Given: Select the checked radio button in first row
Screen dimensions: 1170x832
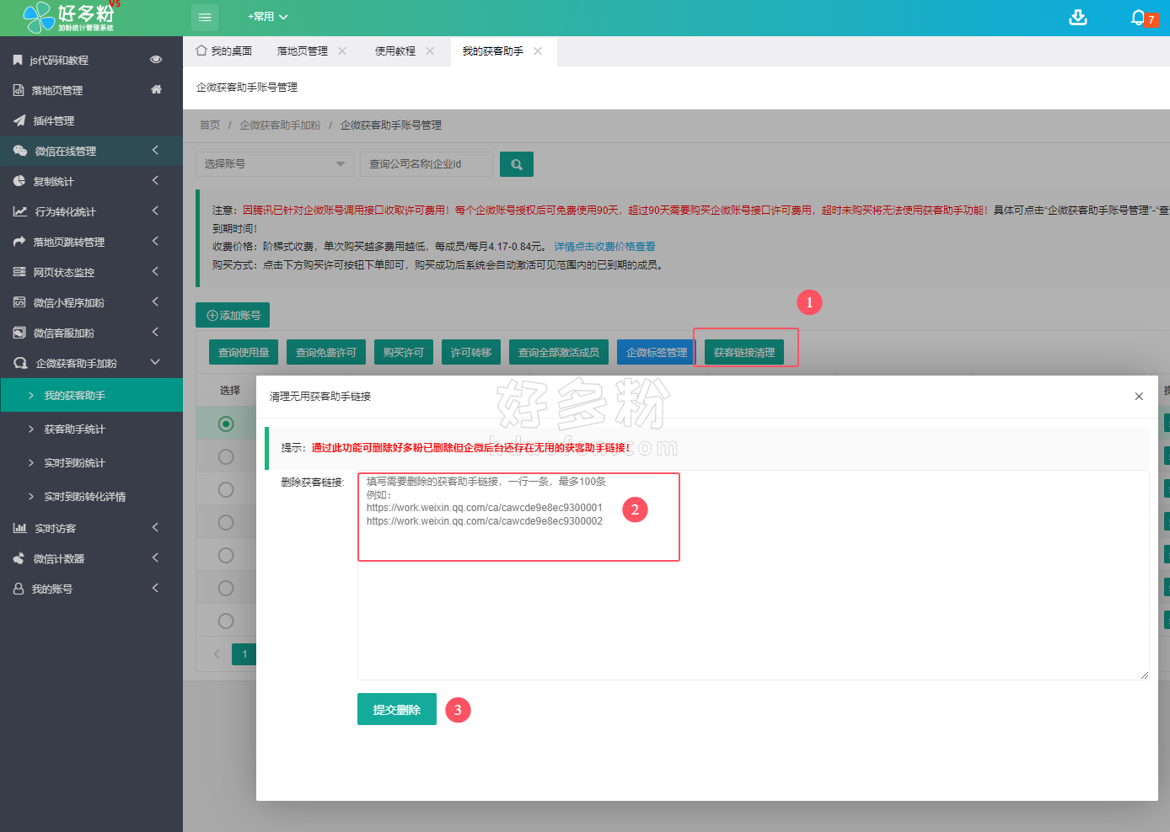Looking at the screenshot, I should 226,424.
